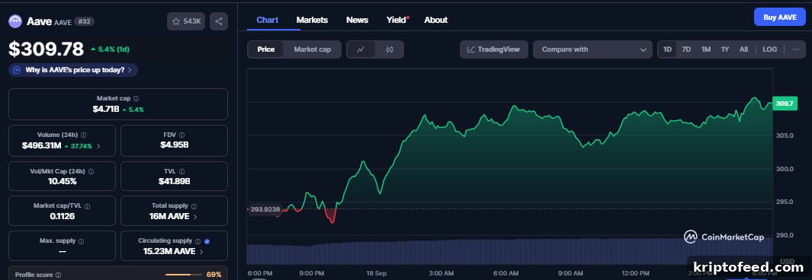The width and height of the screenshot is (812, 280).
Task: Click Max. supply info icon
Action: [x=82, y=241]
